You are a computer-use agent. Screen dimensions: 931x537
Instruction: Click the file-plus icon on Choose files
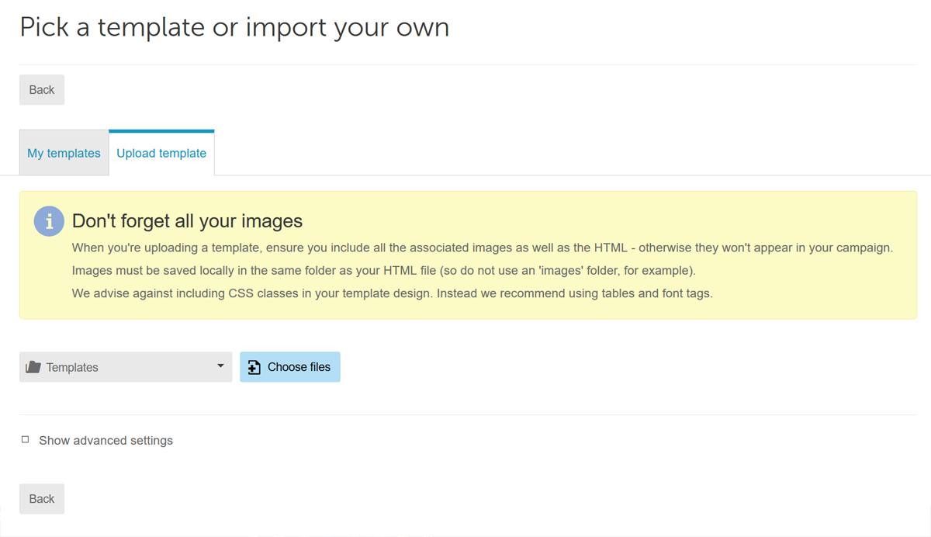[254, 368]
